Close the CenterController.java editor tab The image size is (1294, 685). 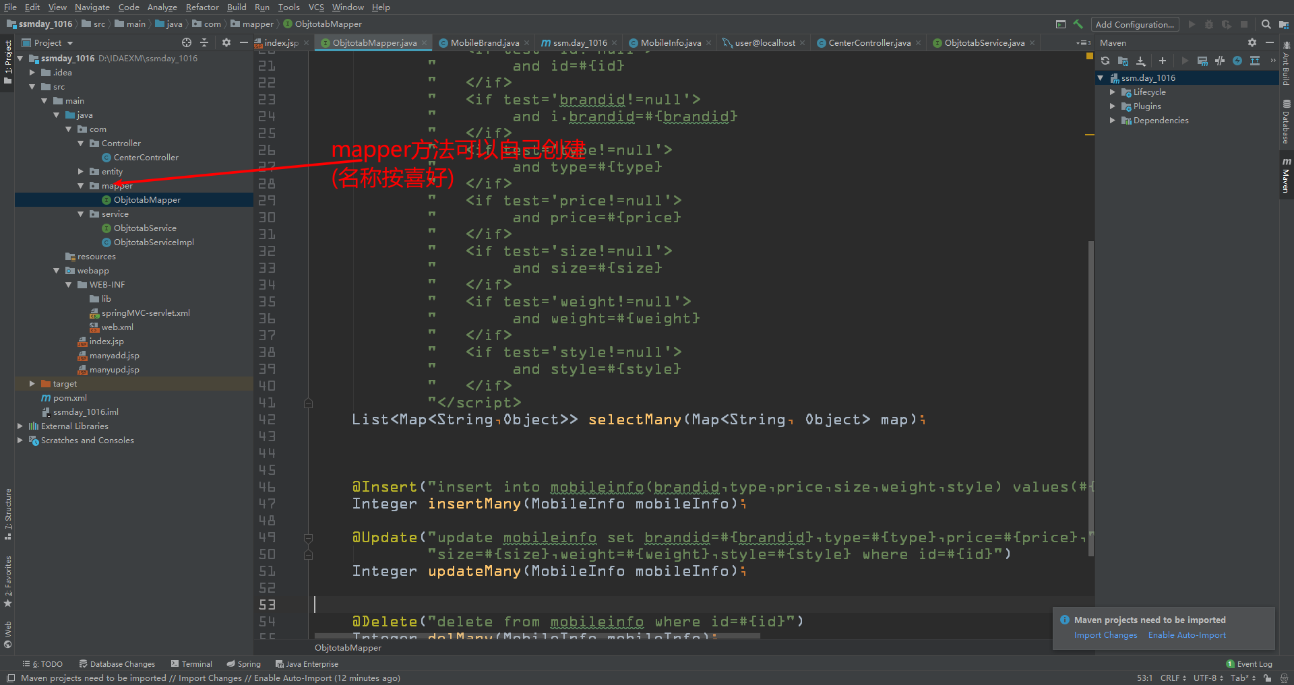click(918, 43)
